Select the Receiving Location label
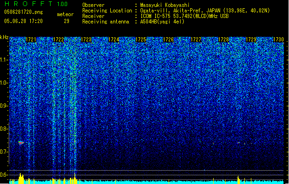289x184 pixels. (x=107, y=11)
